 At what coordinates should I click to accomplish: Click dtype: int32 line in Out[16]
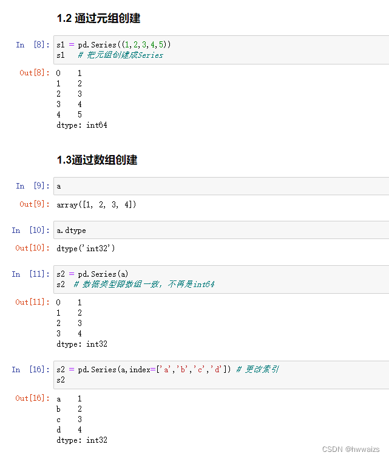[82, 440]
